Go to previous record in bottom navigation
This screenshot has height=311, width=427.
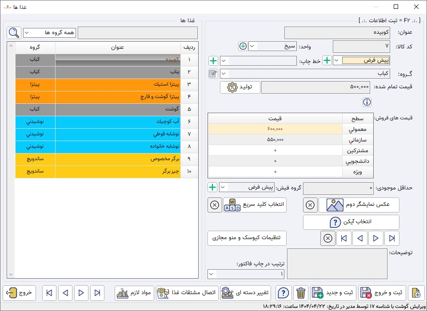65,293
